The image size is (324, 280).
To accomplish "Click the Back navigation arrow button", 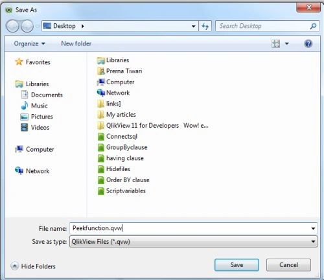I will click(x=12, y=26).
